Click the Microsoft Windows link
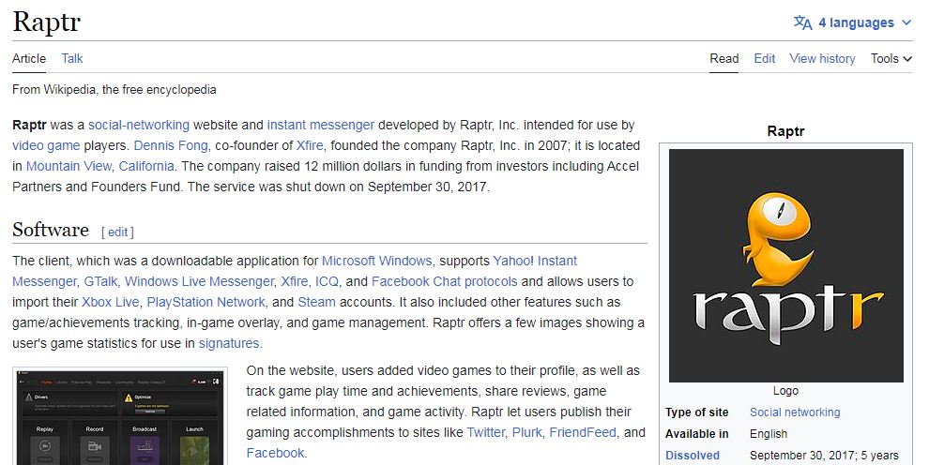Viewport: 929px width, 465px height. click(x=376, y=261)
